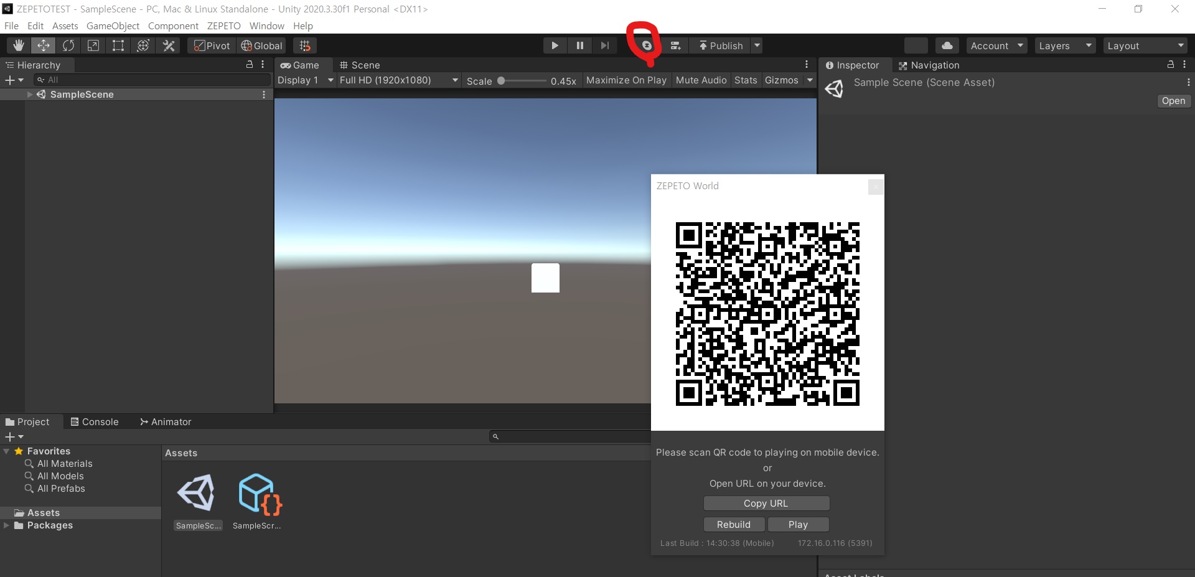Image resolution: width=1195 pixels, height=577 pixels.
Task: Open the Gizmos dropdown arrow
Action: (x=810, y=80)
